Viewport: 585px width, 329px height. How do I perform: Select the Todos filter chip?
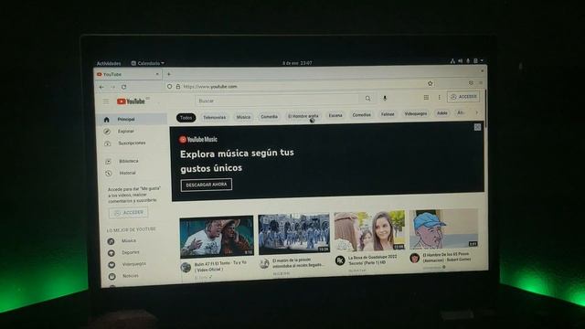[186, 118]
